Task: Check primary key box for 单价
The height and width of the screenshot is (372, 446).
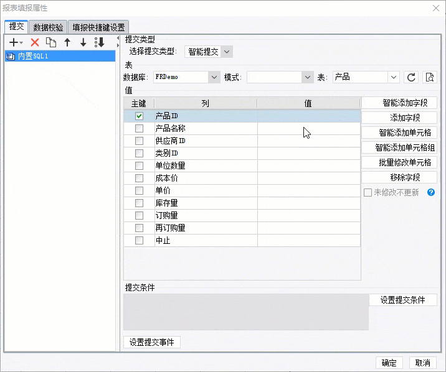Action: (x=139, y=190)
